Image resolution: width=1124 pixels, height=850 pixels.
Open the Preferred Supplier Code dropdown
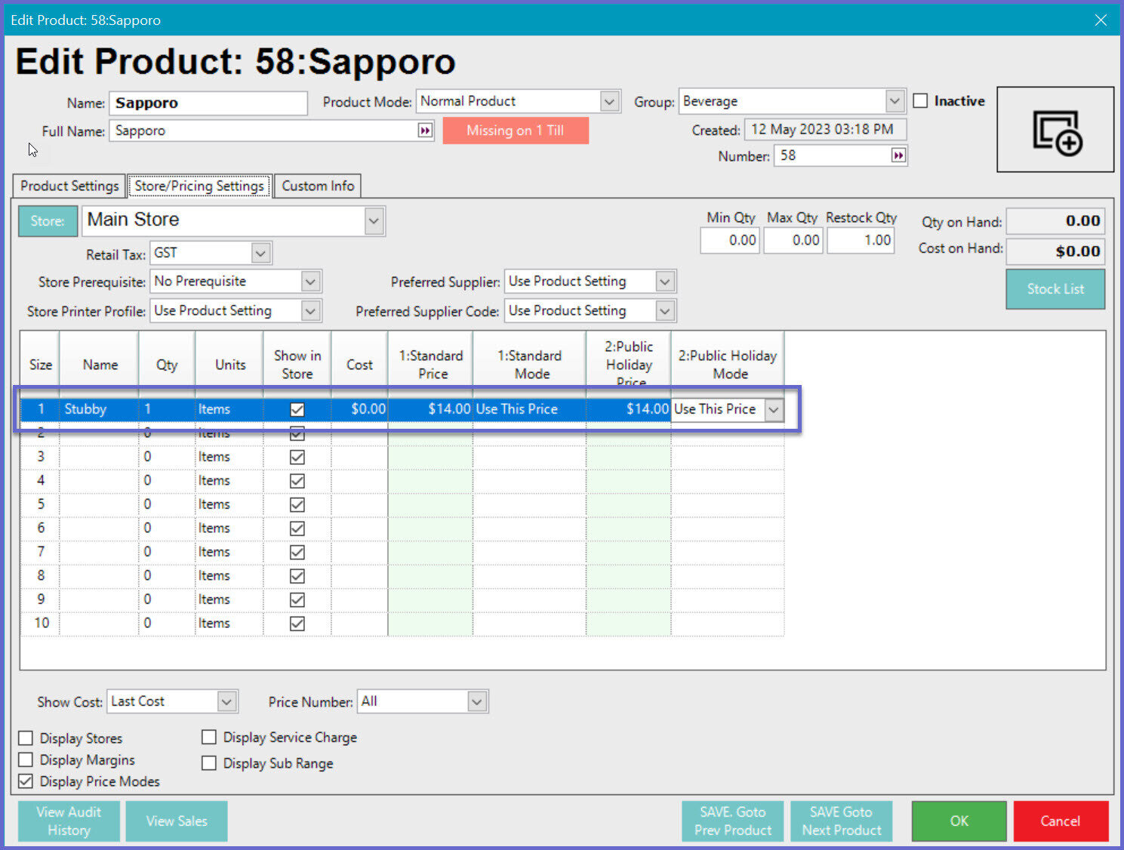tap(665, 311)
